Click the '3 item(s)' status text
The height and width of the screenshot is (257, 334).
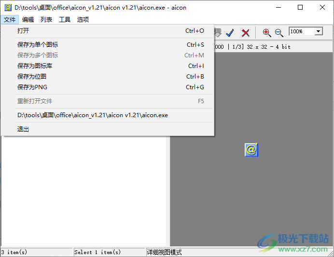pyautogui.click(x=14, y=252)
